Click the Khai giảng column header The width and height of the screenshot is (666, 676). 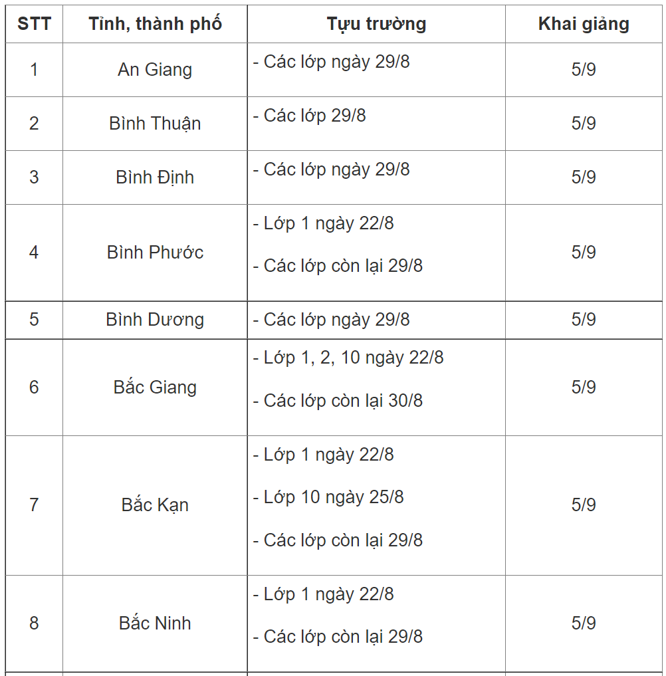[x=584, y=25]
